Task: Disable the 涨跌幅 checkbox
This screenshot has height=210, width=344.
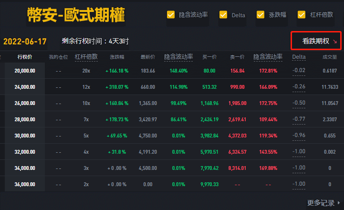Action: [x=261, y=15]
